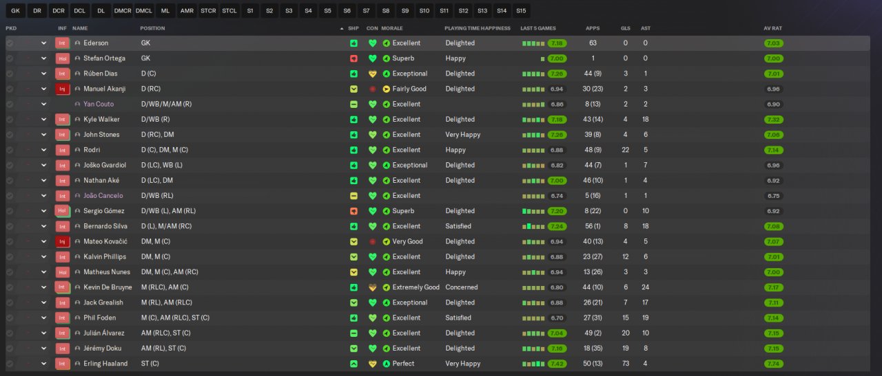
Task: Open the selection dropdown for João Cancelo
Action: click(x=43, y=196)
